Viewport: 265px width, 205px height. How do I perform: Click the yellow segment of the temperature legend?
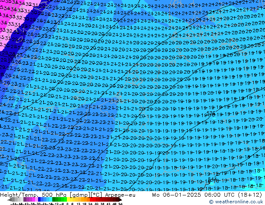click(68, 199)
